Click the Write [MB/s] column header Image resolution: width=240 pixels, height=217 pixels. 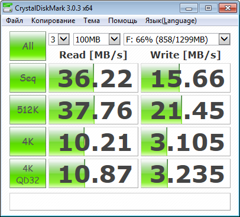[186, 55]
